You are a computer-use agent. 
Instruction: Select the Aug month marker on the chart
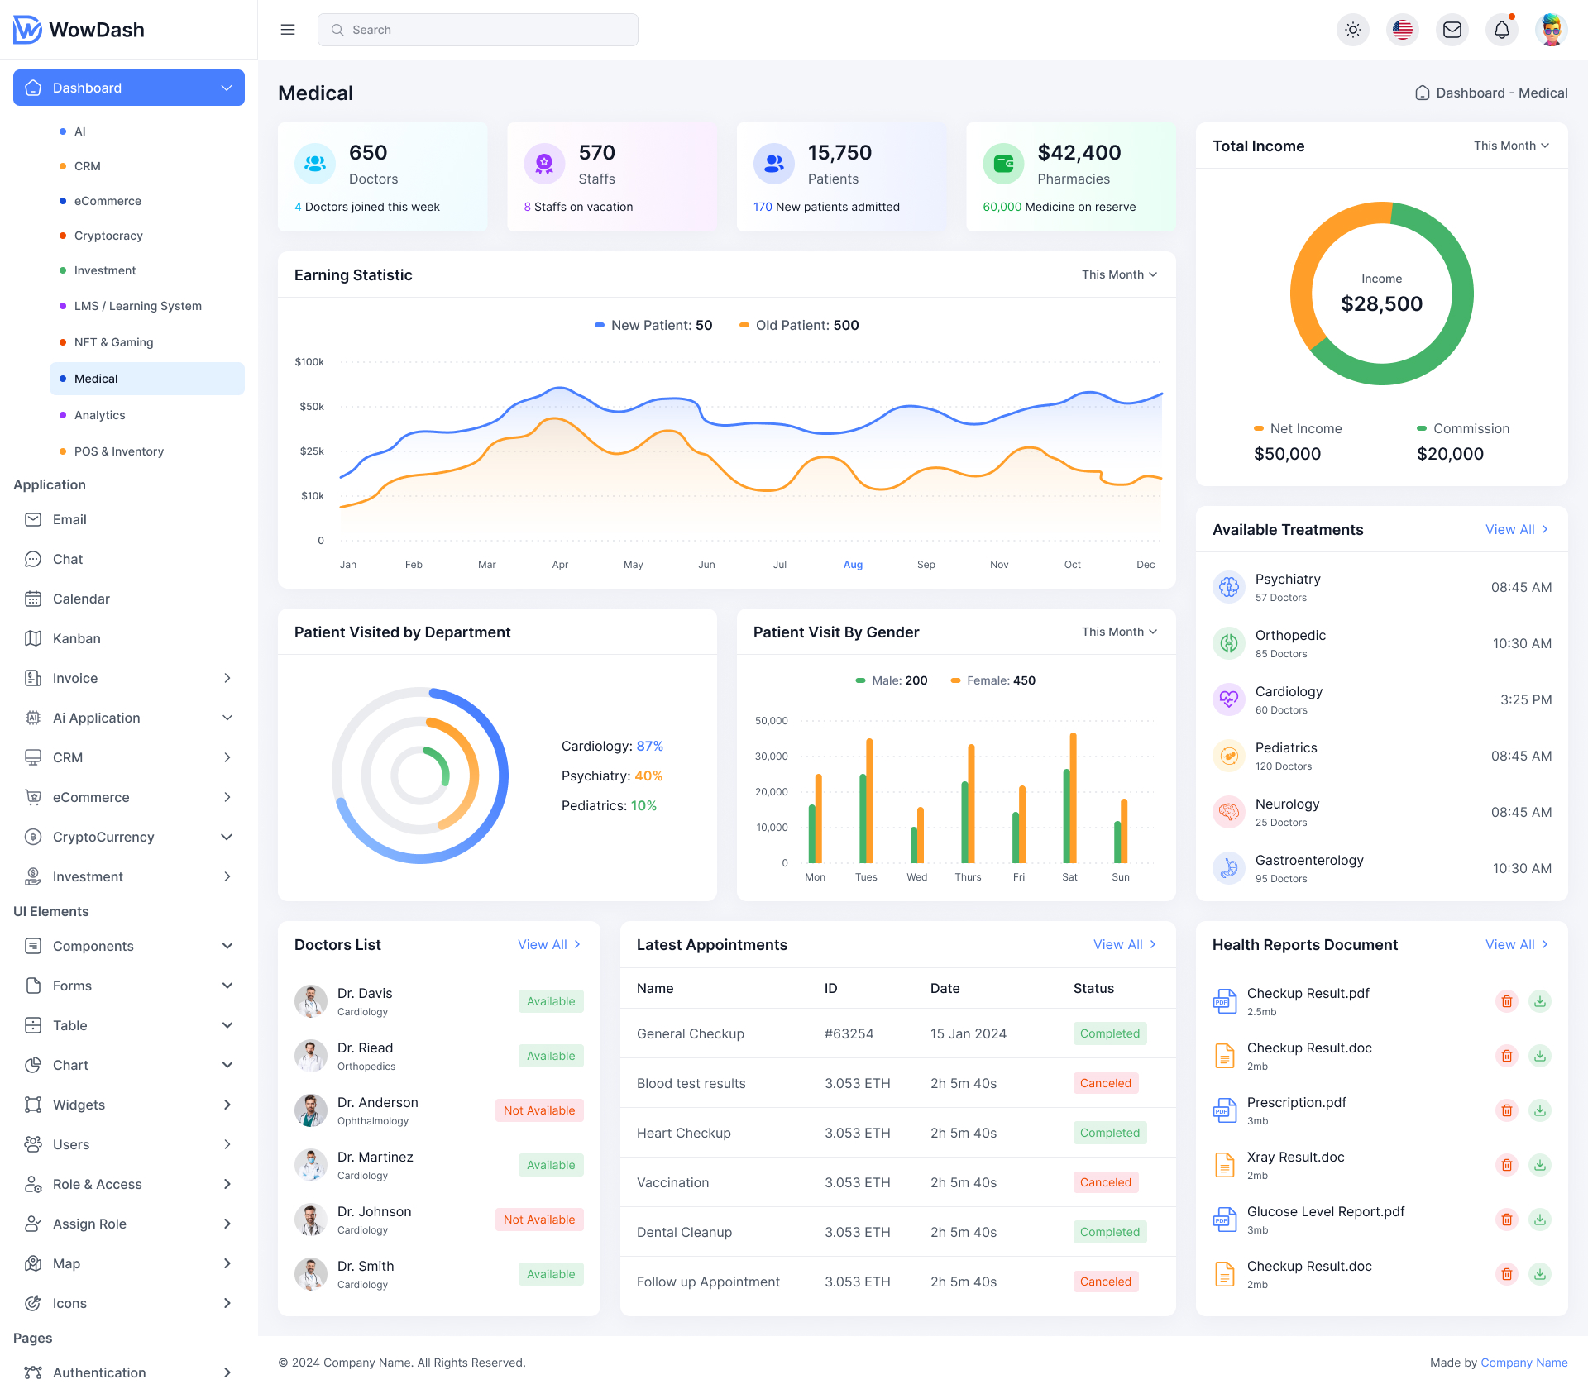[853, 564]
